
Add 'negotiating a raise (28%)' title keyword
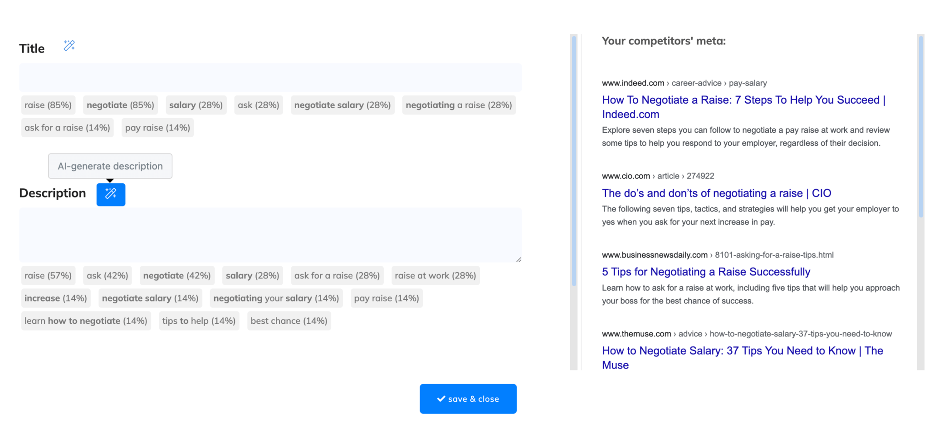pos(458,105)
